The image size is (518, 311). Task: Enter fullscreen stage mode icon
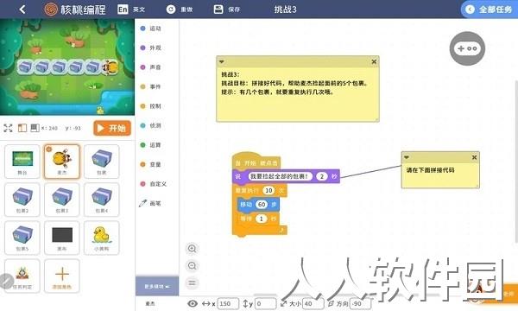pos(8,128)
